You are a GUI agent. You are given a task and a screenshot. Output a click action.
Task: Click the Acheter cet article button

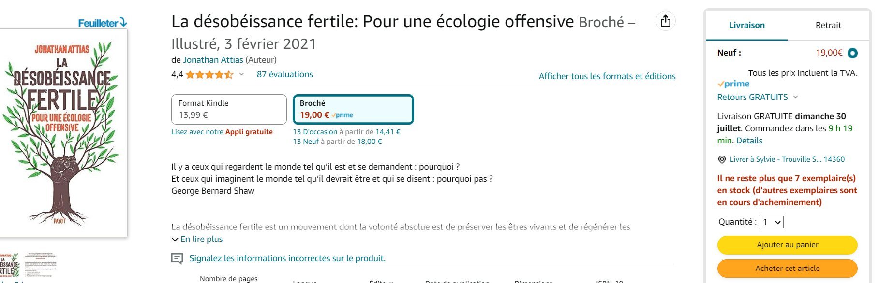tap(788, 269)
